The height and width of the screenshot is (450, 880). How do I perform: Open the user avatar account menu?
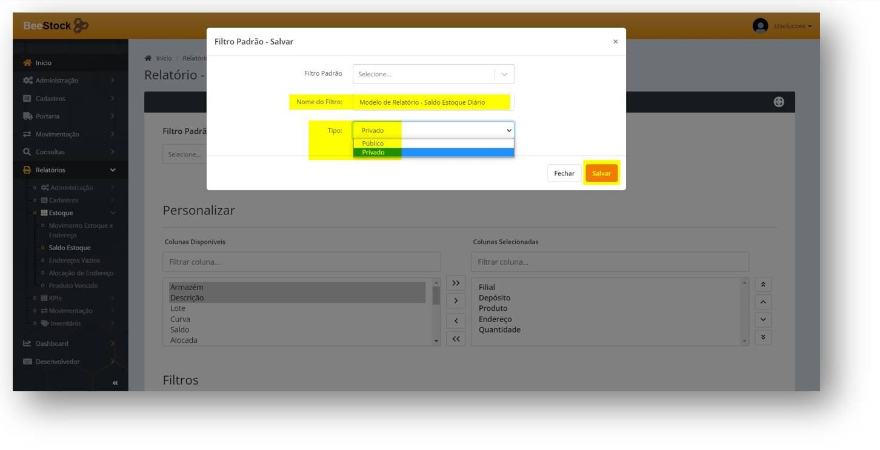point(760,26)
